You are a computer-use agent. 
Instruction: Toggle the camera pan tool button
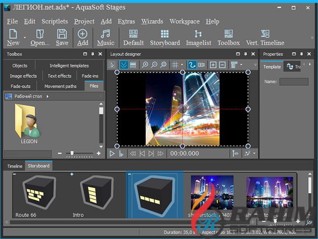(201, 65)
